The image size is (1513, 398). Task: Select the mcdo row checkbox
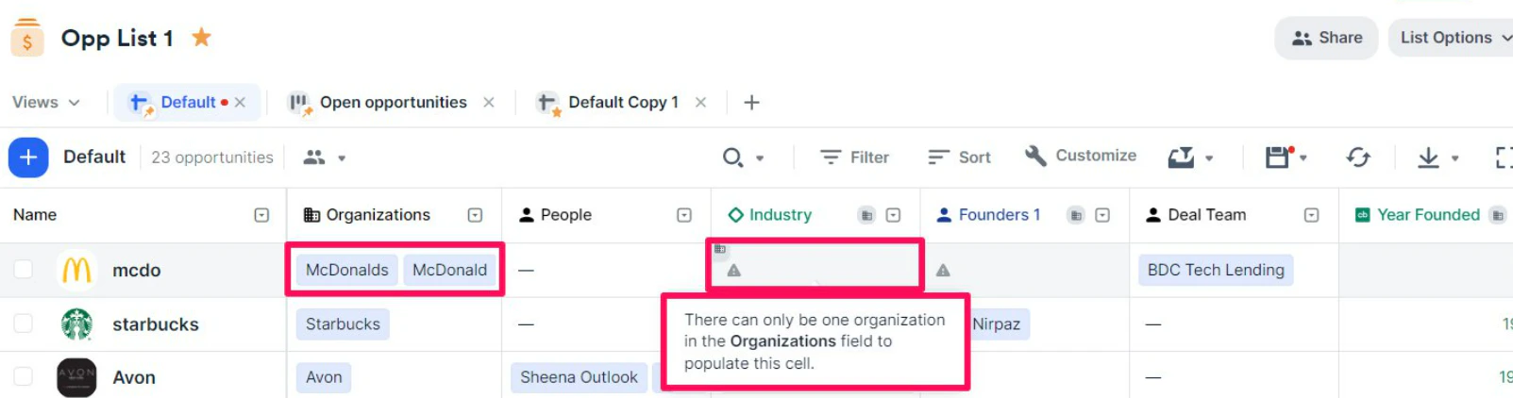[x=24, y=270]
